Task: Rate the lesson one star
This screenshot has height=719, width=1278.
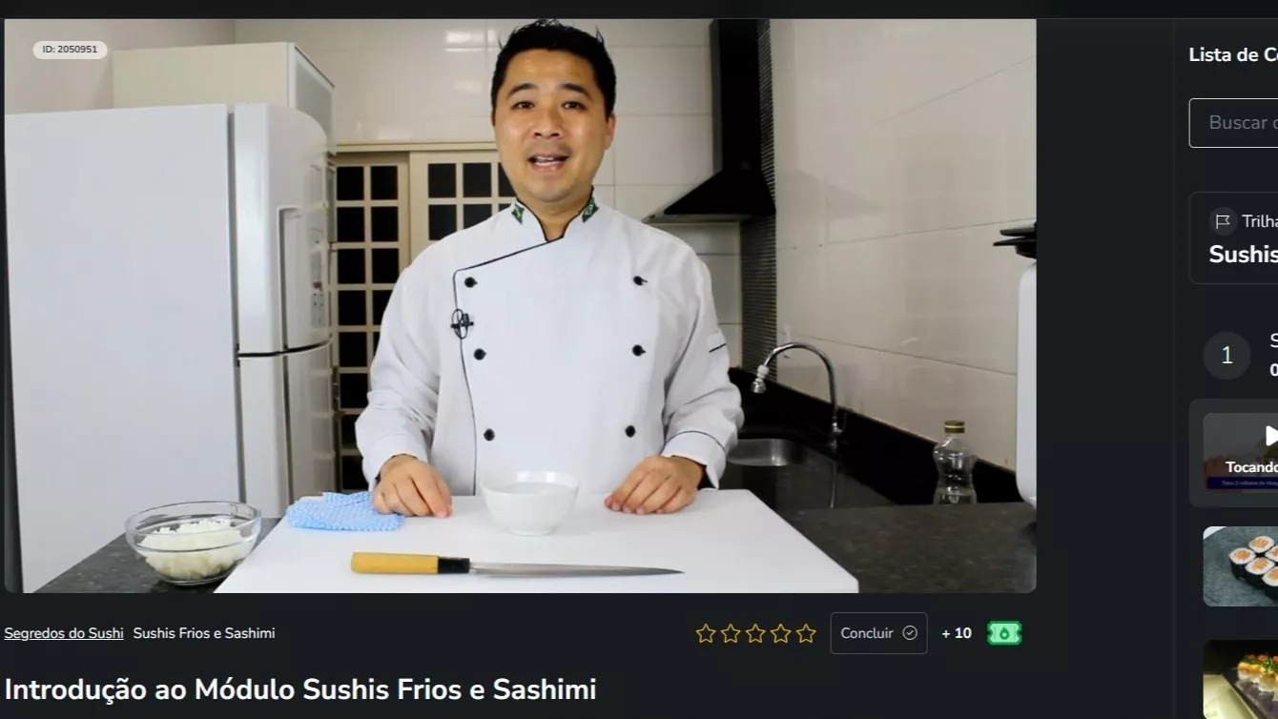Action: click(706, 633)
